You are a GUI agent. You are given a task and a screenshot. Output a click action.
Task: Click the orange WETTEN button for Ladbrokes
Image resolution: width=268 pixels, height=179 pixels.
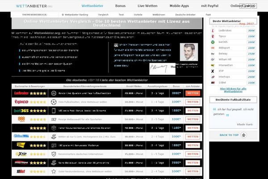coord(193,93)
